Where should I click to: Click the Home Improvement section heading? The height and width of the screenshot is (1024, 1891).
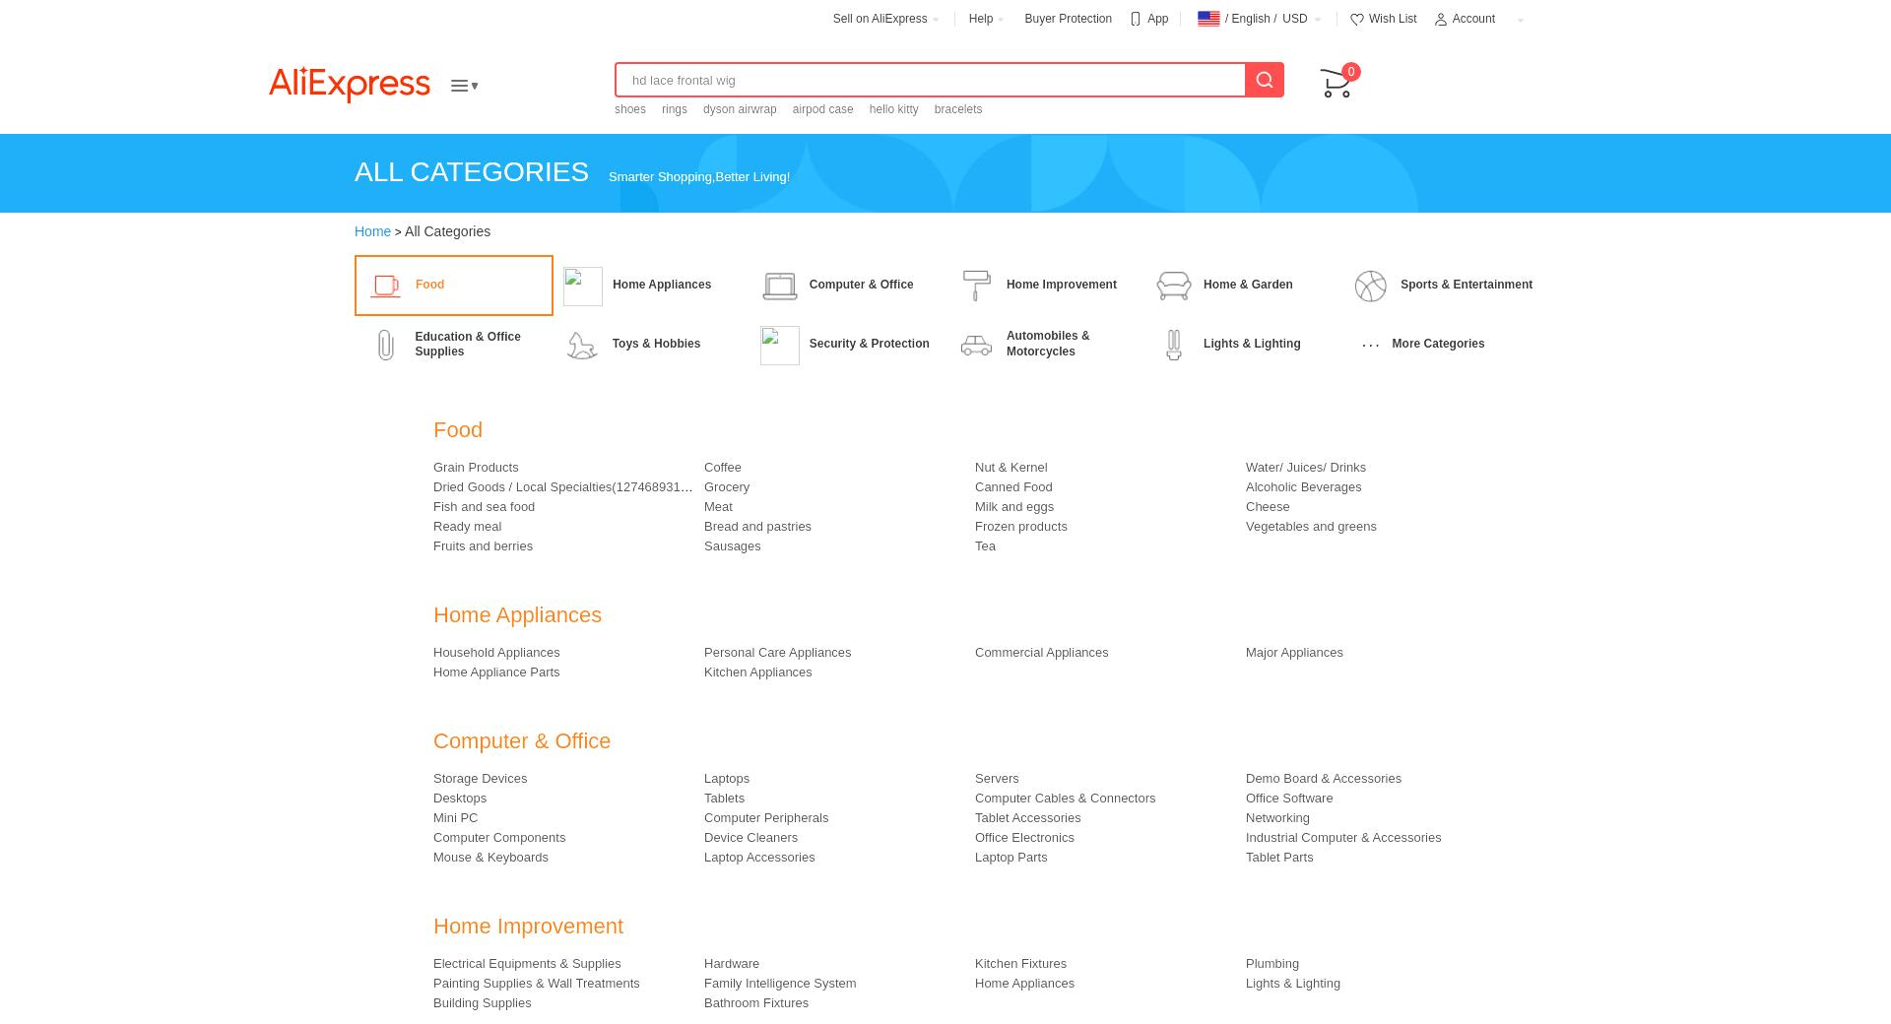(528, 927)
